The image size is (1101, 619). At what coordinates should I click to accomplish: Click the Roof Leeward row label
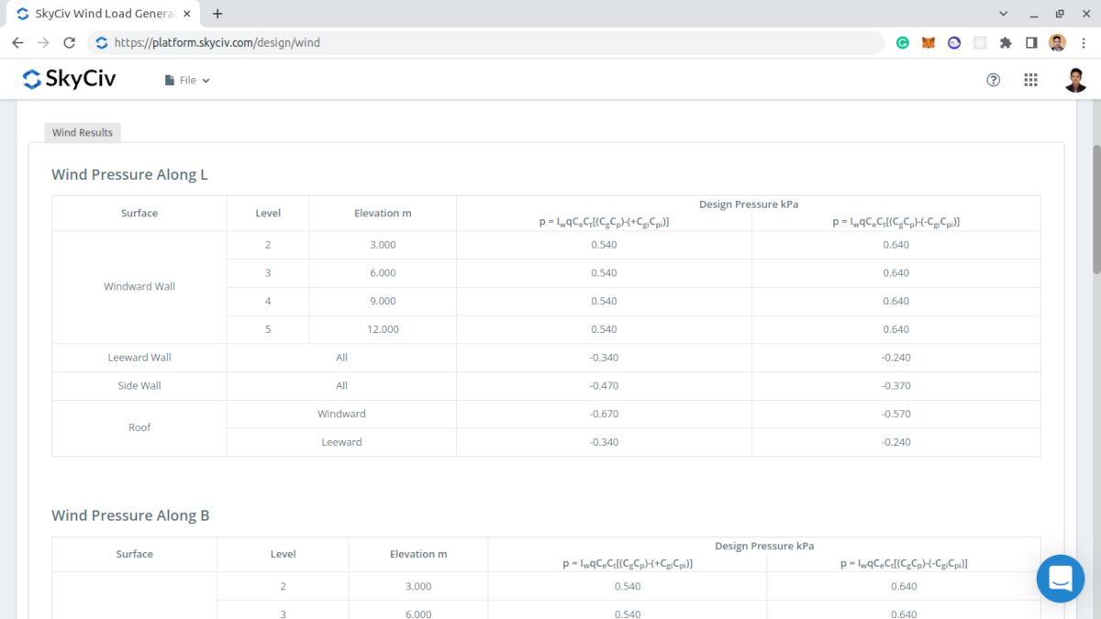tap(341, 442)
